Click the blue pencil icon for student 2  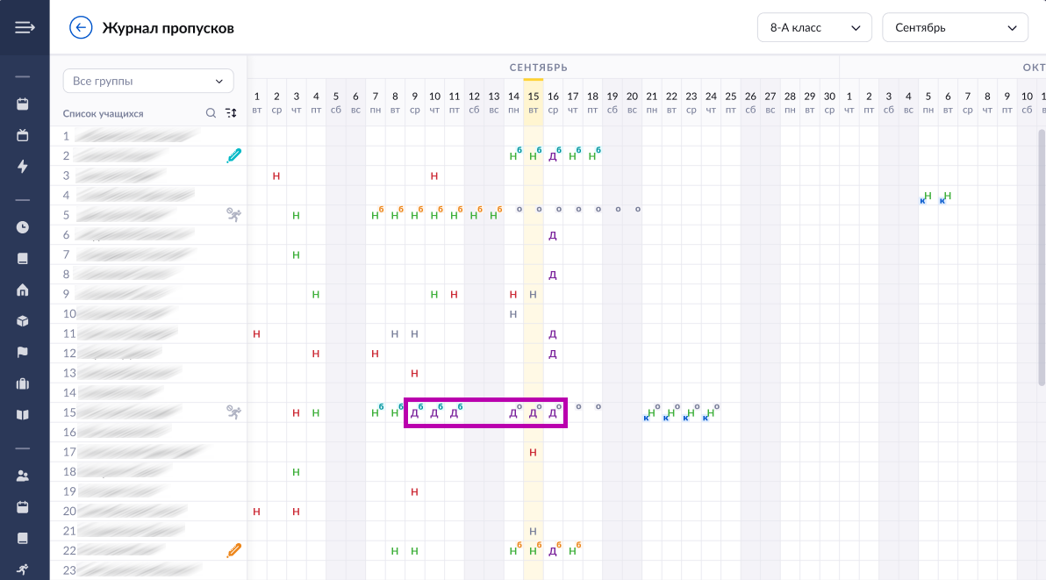[x=233, y=155]
